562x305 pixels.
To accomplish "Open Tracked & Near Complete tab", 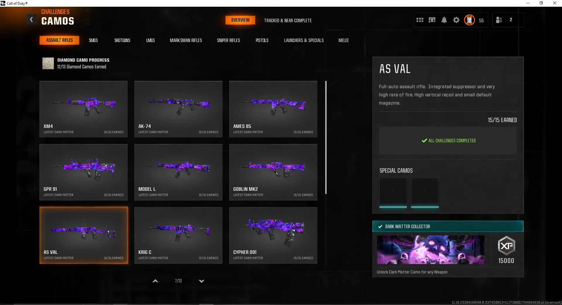I will click(x=288, y=20).
